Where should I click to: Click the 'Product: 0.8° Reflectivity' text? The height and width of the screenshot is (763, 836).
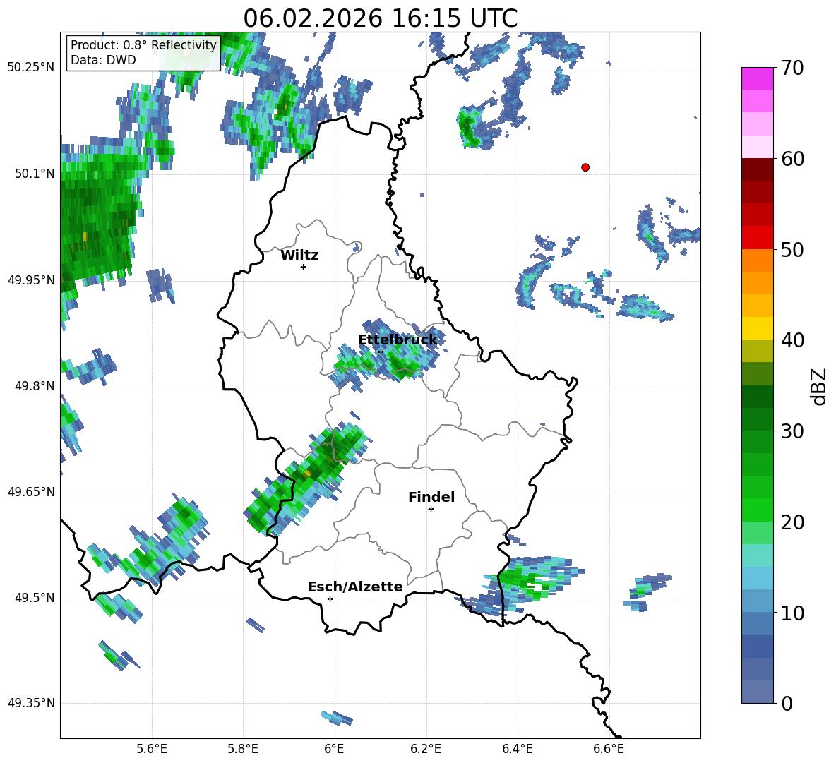pyautogui.click(x=143, y=44)
